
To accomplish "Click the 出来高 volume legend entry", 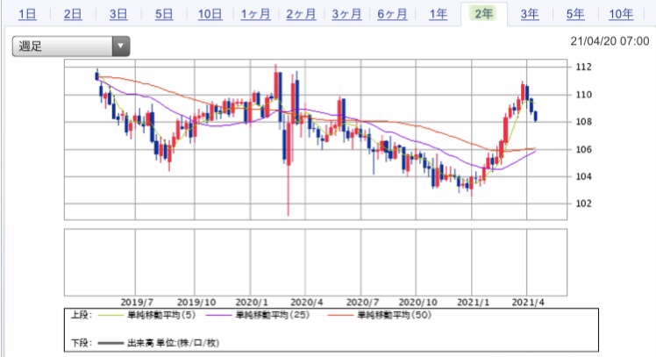I will click(173, 343).
